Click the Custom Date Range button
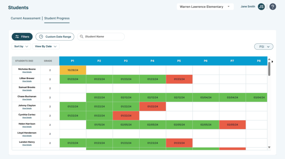Screen dimensions: 285x159 [55, 37]
